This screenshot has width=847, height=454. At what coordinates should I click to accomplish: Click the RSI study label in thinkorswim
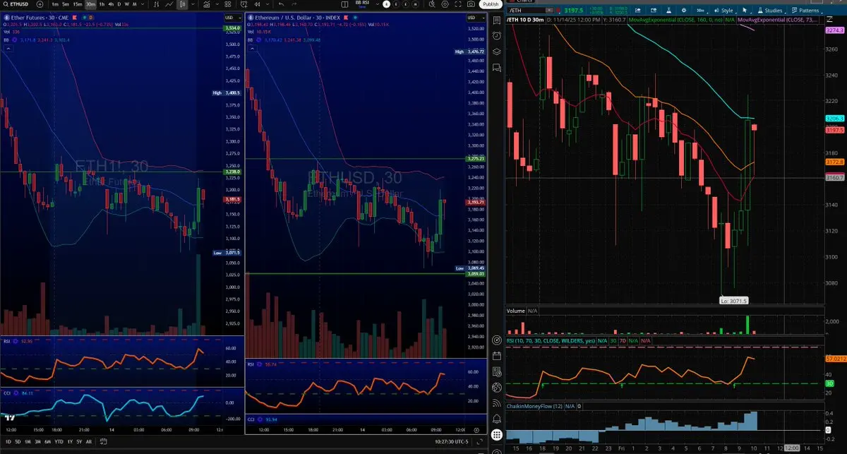click(x=551, y=340)
